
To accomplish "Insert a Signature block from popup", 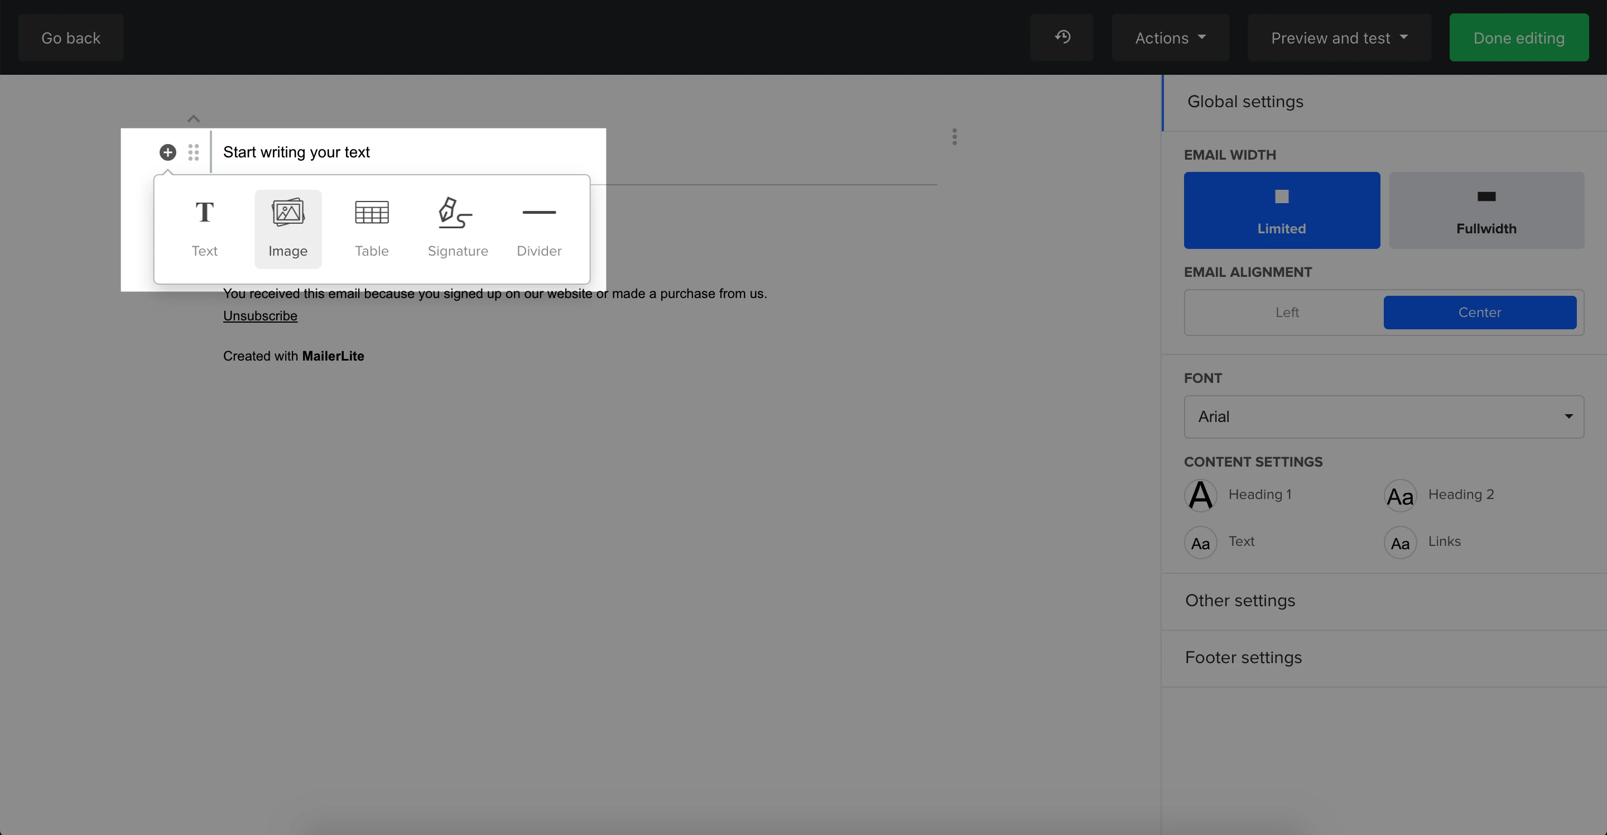I will (458, 228).
